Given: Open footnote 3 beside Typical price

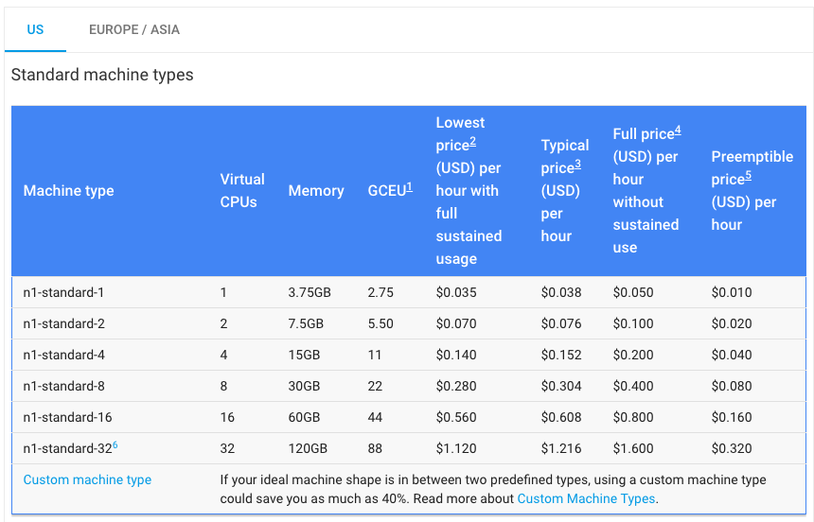Looking at the screenshot, I should tap(577, 165).
